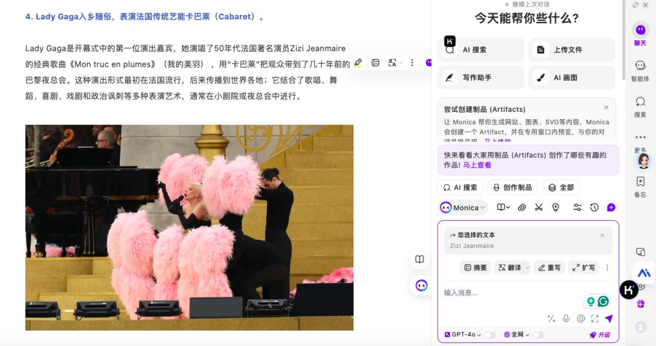Viewport: 656px width, 346px height.
Task: Open the Monica bot selector dropdown
Action: pos(463,207)
